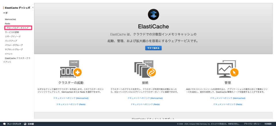Open ElastiCache クラスタークライアント in sidebar
276x126 pixels.
point(17,60)
